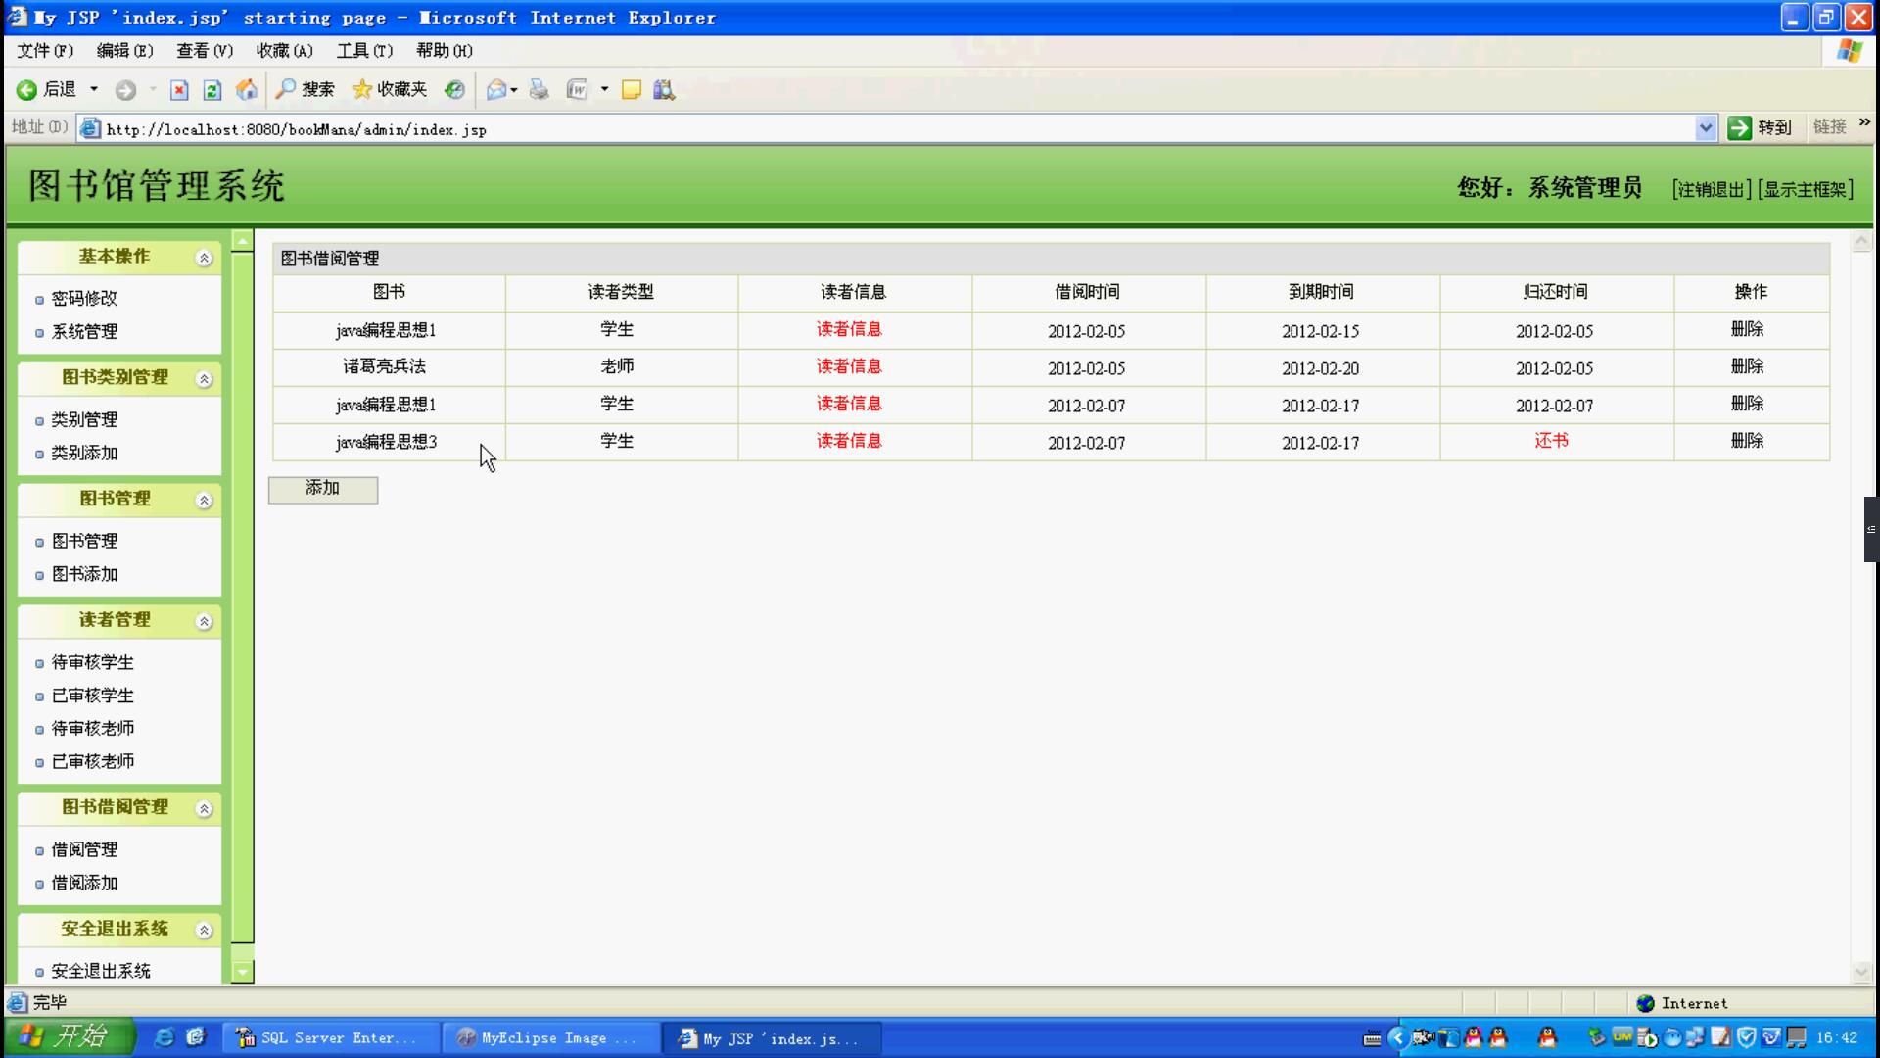Click the Stop loading icon
The image size is (1880, 1058).
click(179, 90)
